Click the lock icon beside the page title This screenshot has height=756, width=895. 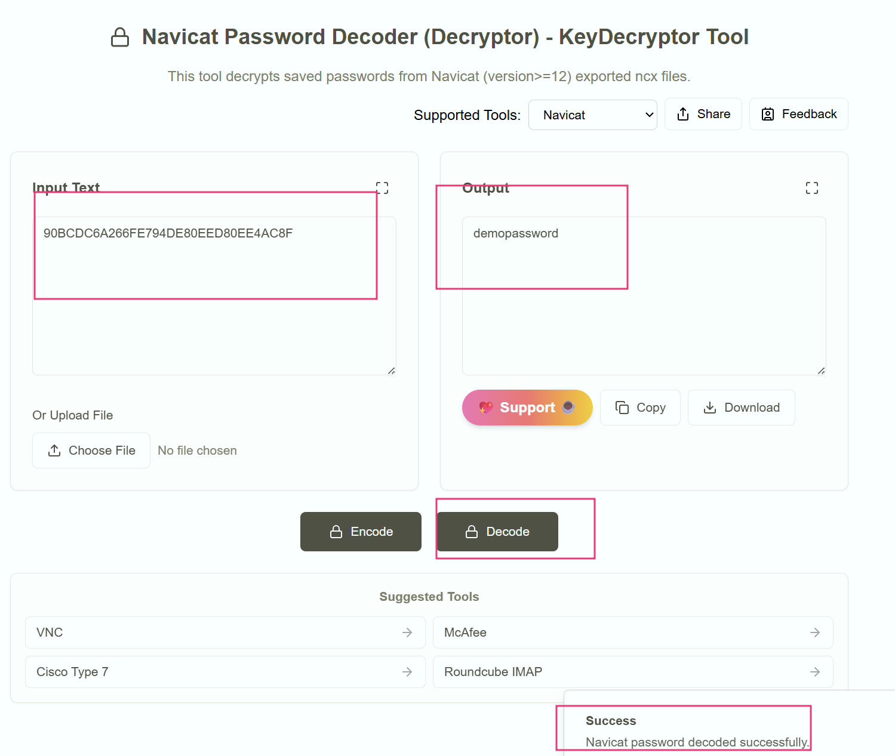[120, 36]
